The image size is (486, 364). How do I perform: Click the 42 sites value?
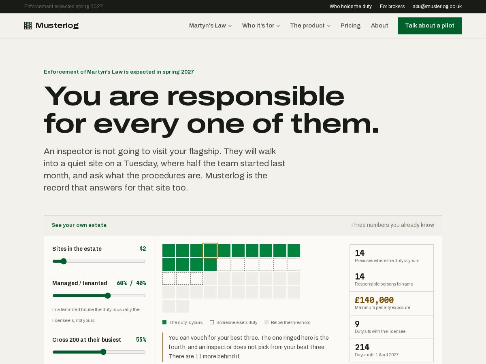[x=143, y=249]
